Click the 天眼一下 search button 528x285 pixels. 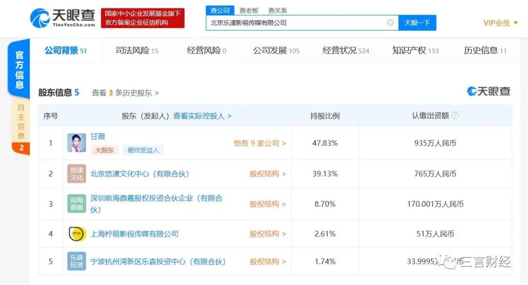pos(417,22)
